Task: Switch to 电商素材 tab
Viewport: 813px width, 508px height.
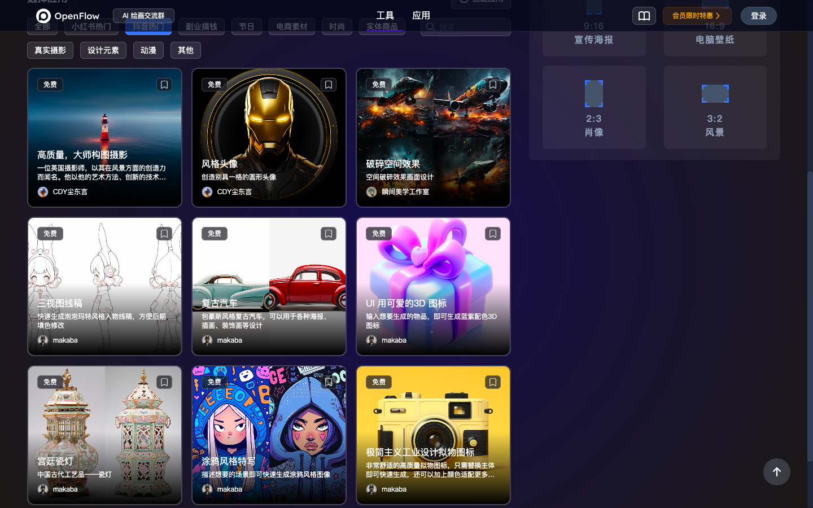Action: click(292, 27)
